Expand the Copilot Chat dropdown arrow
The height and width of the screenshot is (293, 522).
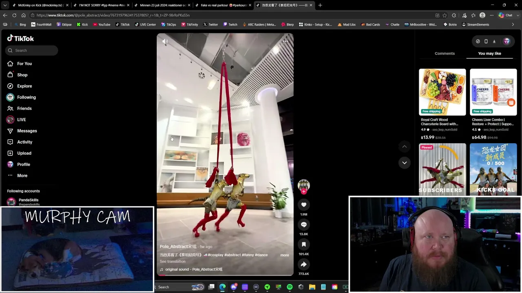pyautogui.click(x=517, y=15)
